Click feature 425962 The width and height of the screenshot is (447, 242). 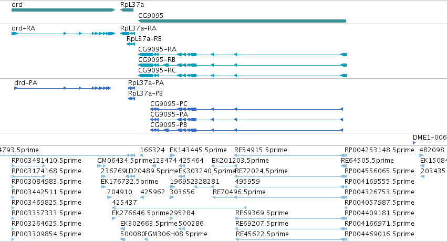pos(153,192)
